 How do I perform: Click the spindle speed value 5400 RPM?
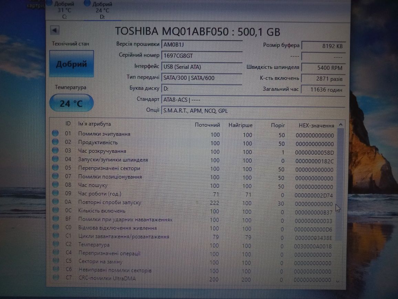[323, 68]
